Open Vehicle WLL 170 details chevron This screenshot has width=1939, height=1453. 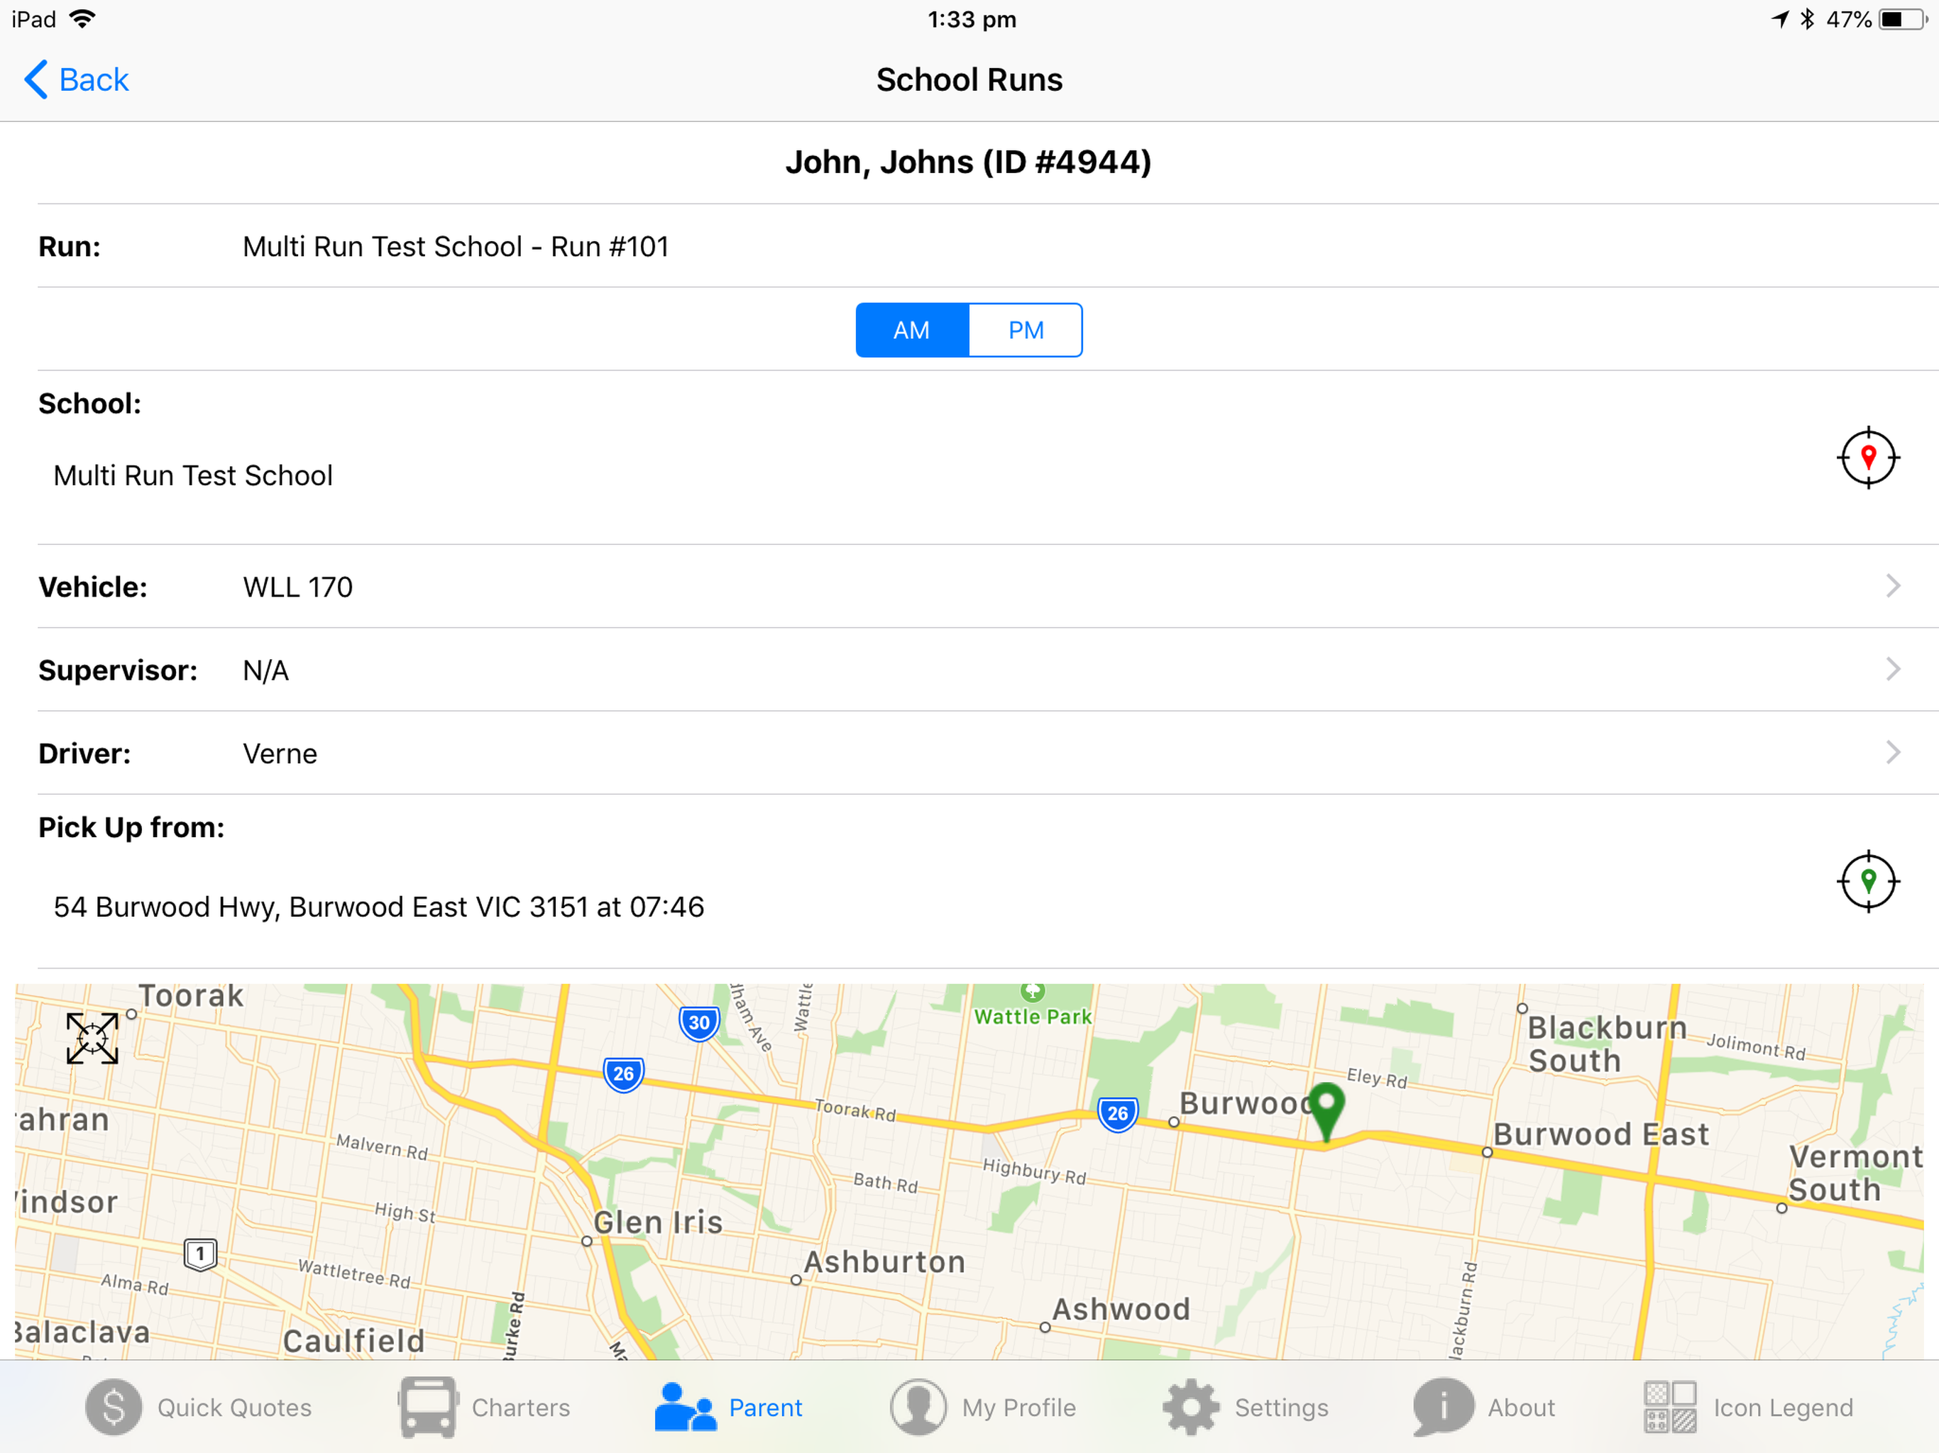[x=1894, y=586]
